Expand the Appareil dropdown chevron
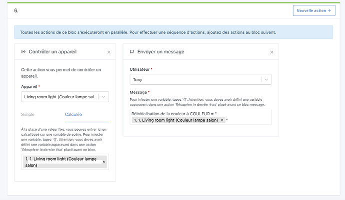 pos(103,97)
